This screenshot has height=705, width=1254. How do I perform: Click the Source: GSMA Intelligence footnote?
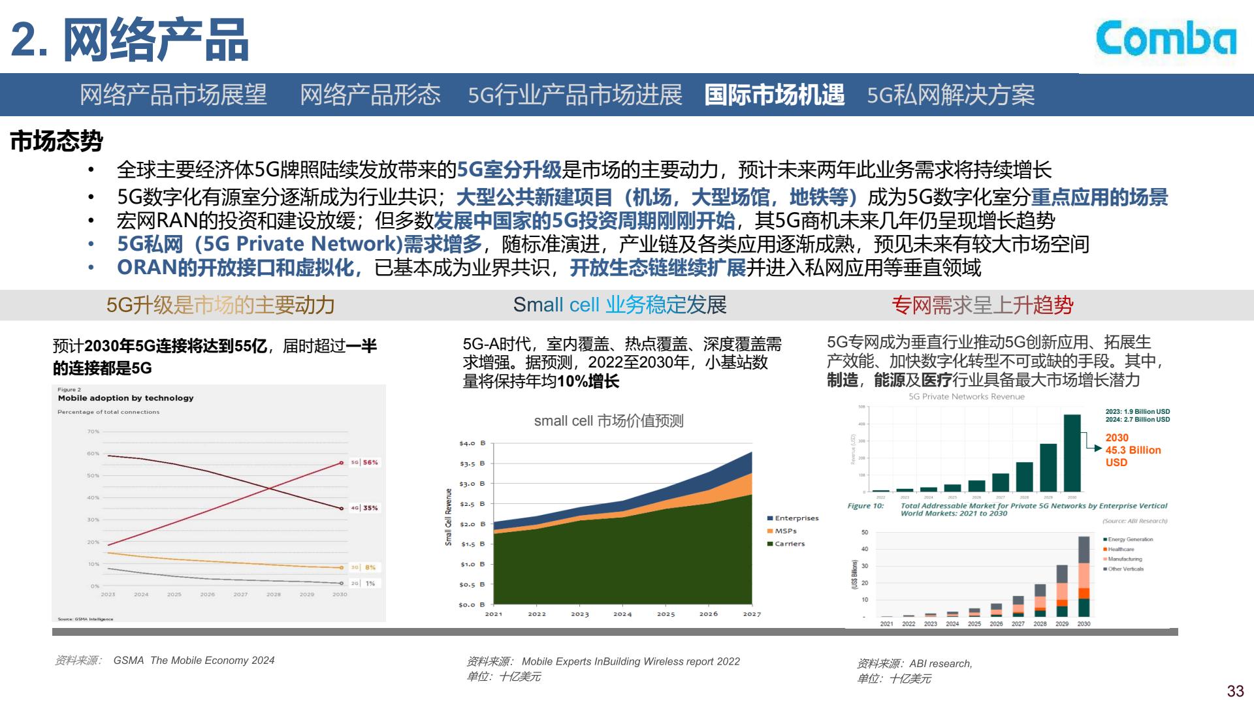[86, 619]
